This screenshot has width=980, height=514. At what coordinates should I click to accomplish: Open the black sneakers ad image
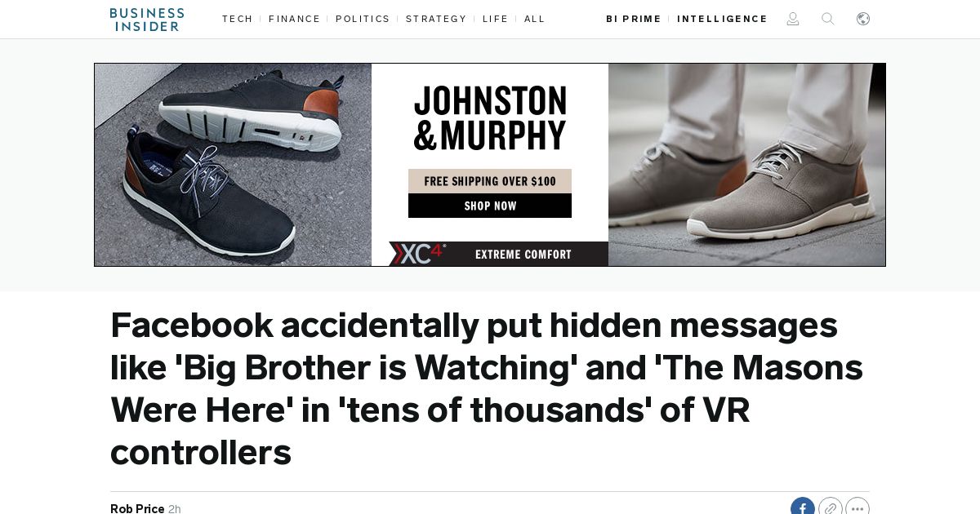coord(233,165)
